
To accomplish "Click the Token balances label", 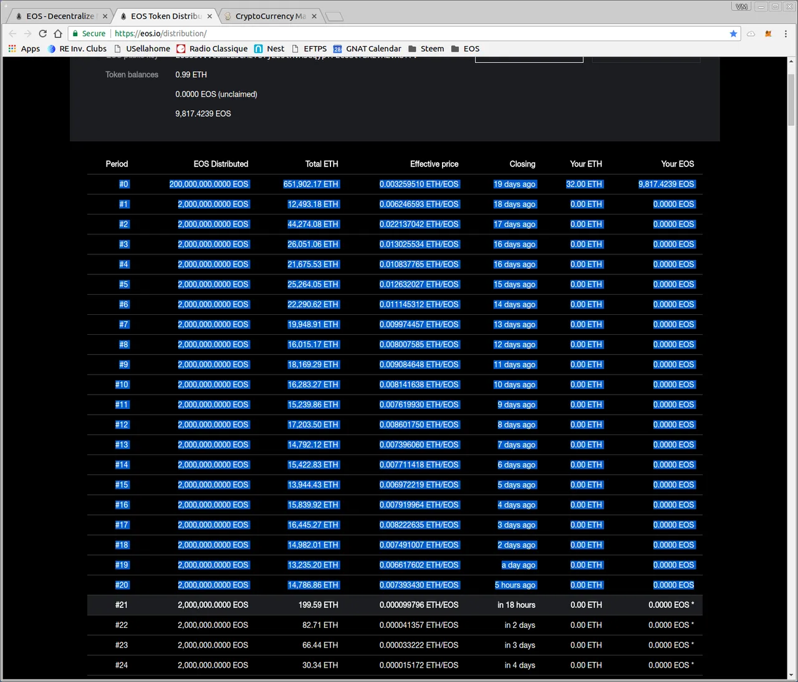I will pos(132,75).
